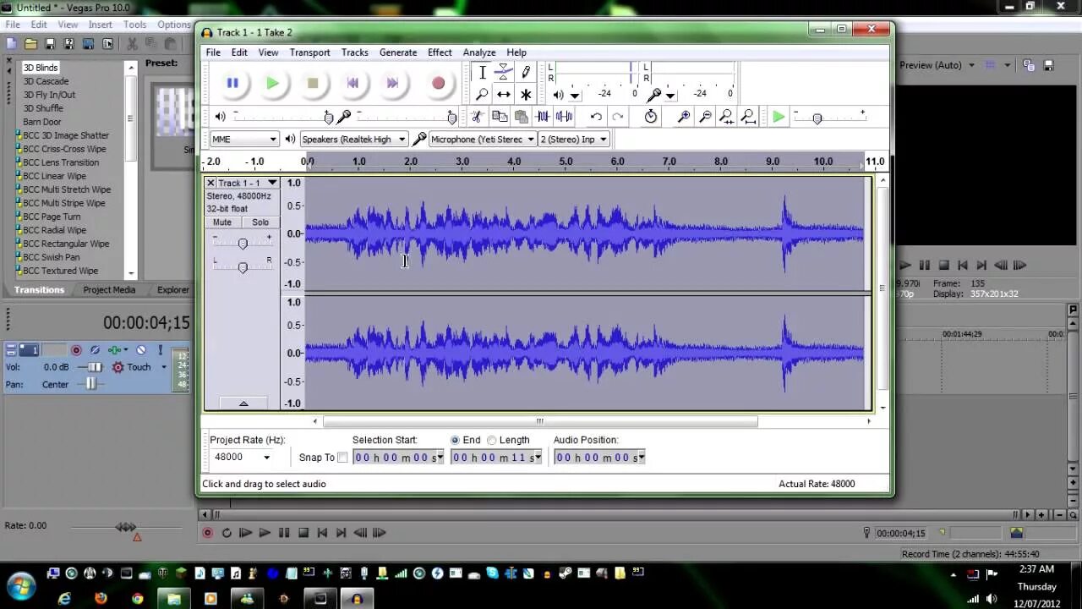Click the Redo arrow icon
This screenshot has width=1082, height=609.
pyautogui.click(x=618, y=117)
